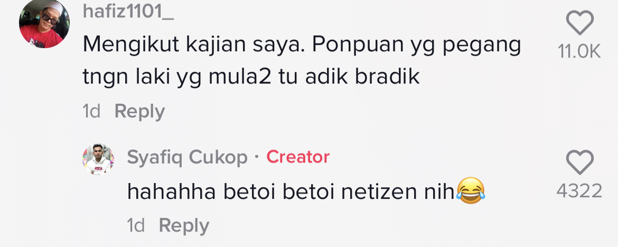Click the red Creator badge

pyautogui.click(x=298, y=157)
